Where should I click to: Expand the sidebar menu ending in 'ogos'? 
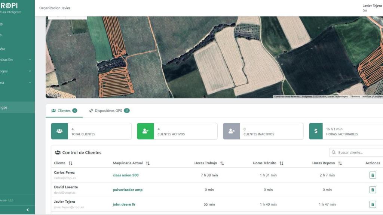click(x=30, y=71)
